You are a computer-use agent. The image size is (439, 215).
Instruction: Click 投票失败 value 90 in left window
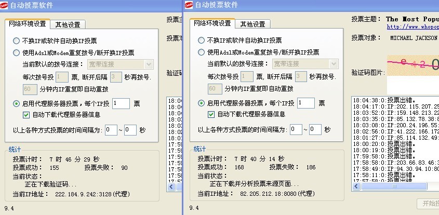coord(124,168)
